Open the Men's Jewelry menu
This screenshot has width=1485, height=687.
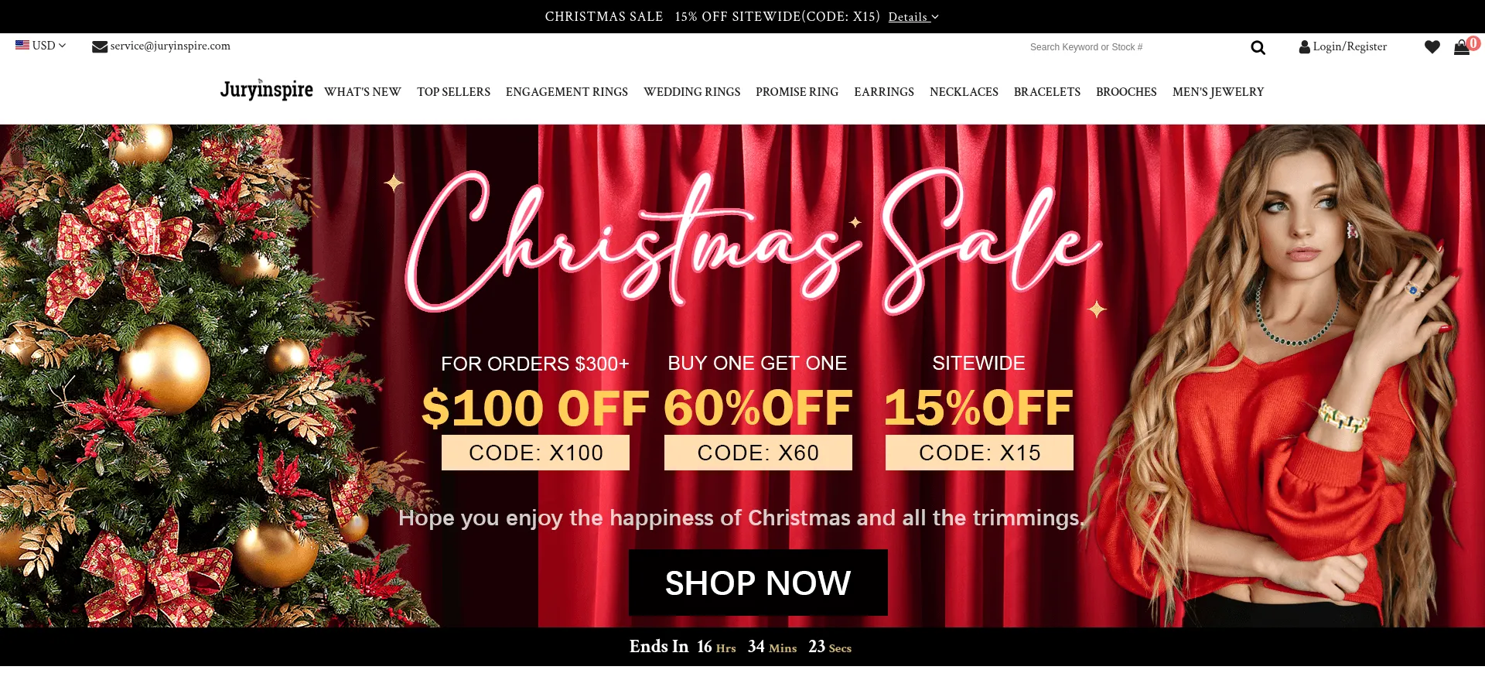click(1218, 92)
